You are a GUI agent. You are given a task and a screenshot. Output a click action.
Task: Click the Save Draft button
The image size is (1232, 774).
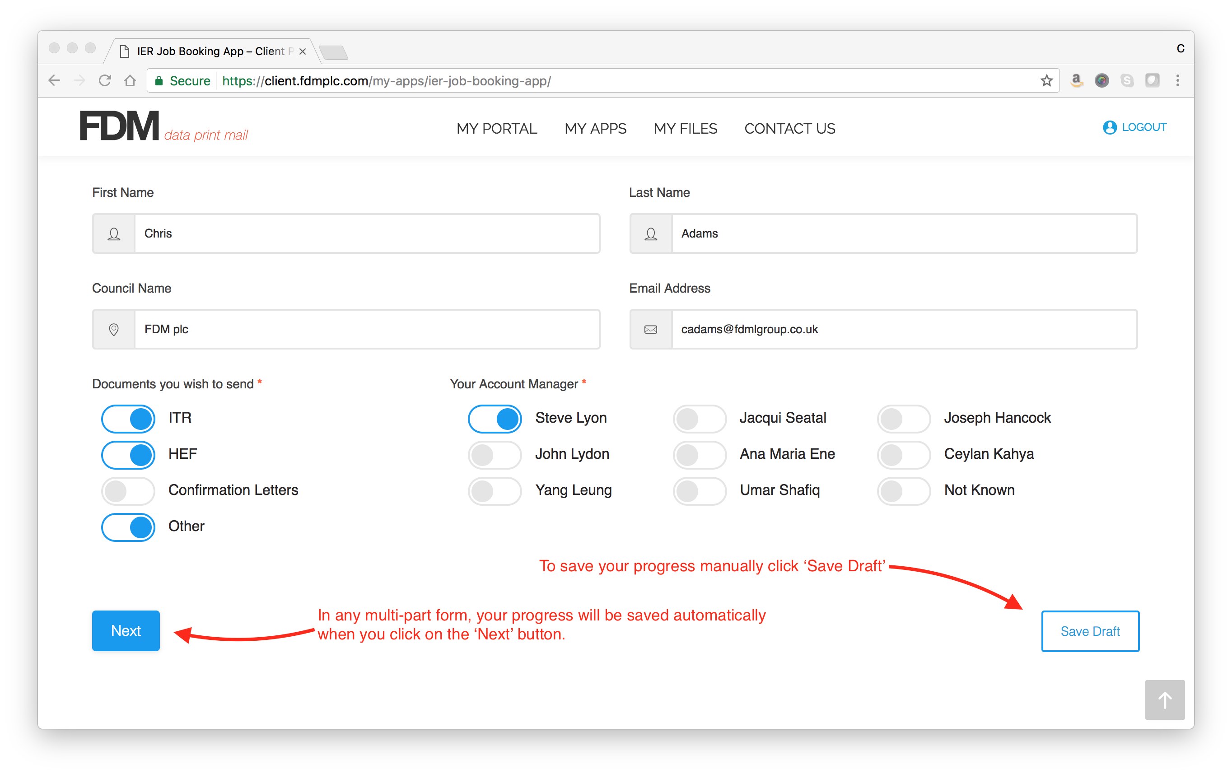click(x=1090, y=631)
